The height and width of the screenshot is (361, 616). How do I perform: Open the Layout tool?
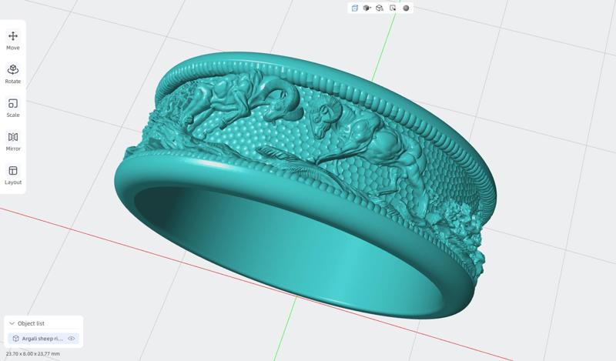13,175
